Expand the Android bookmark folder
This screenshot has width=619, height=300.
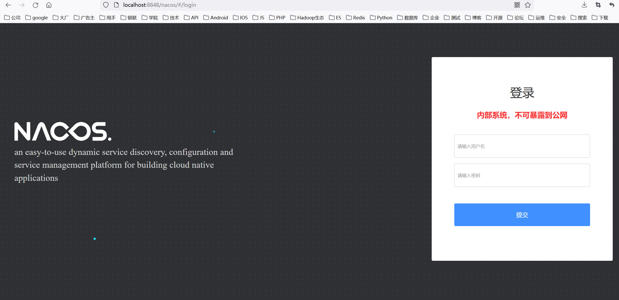click(x=215, y=18)
